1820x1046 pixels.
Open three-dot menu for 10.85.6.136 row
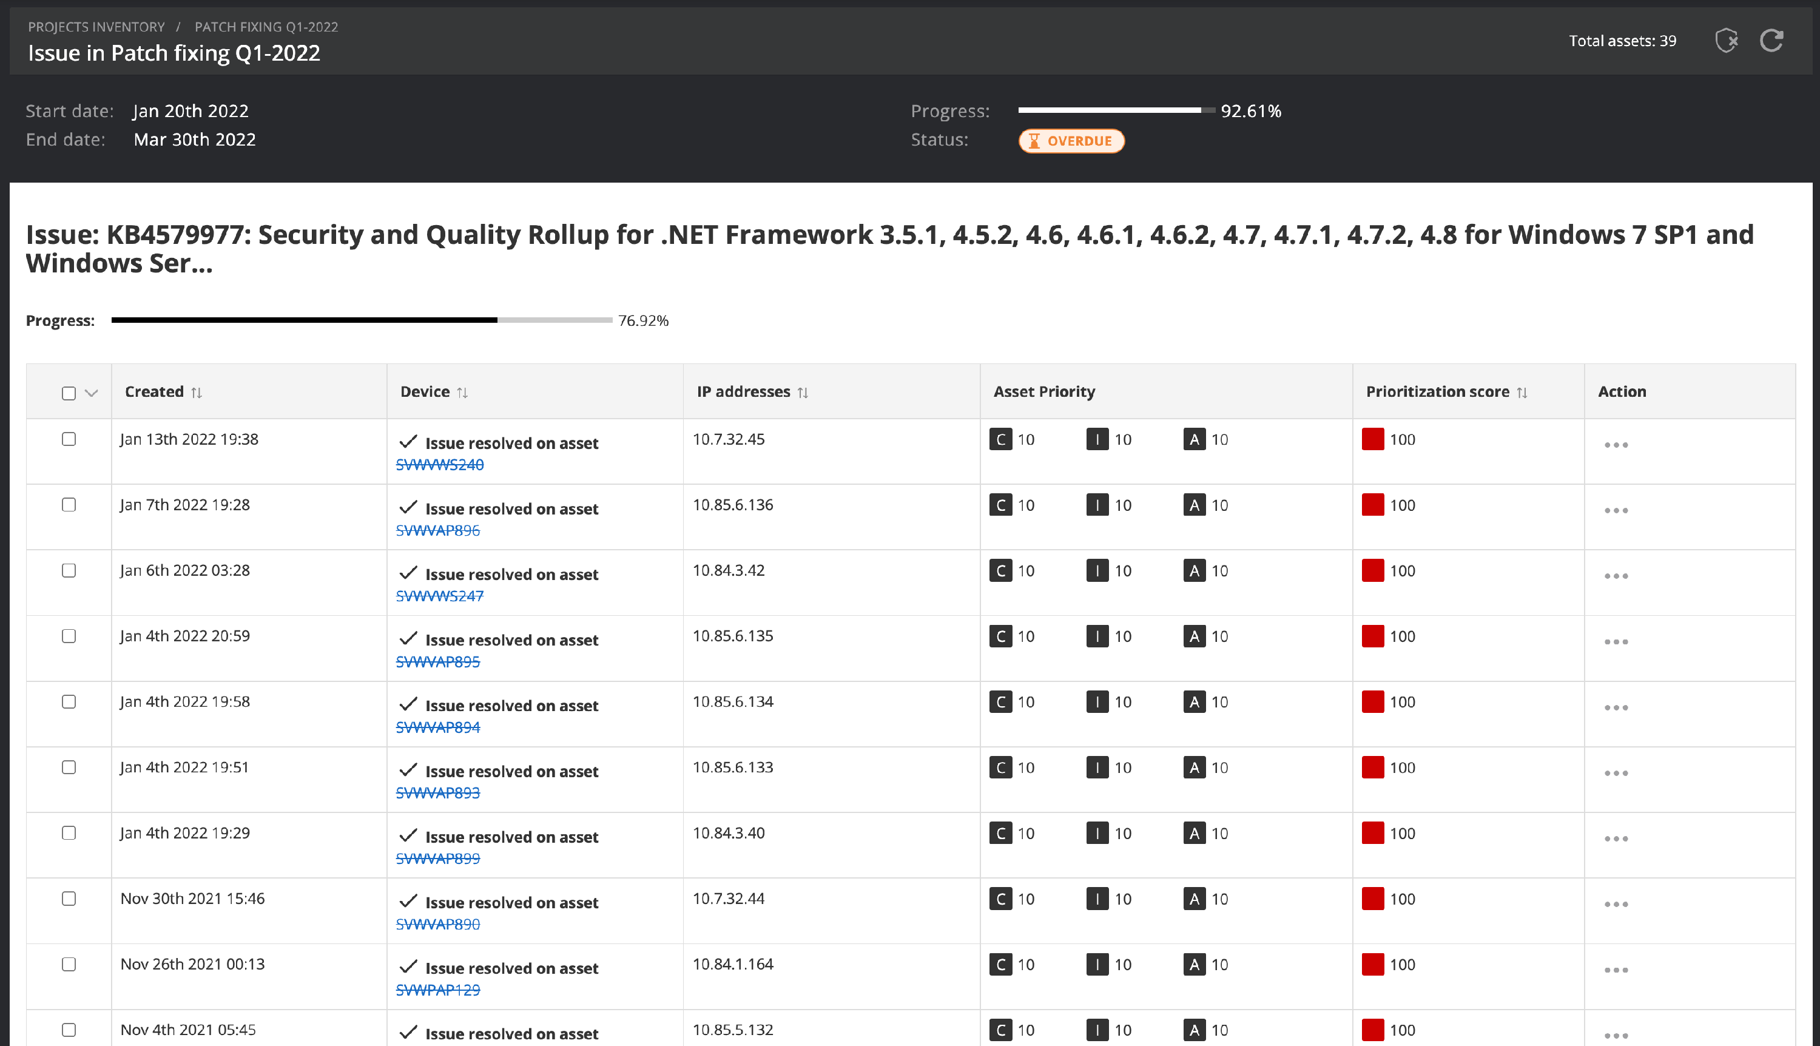tap(1616, 510)
